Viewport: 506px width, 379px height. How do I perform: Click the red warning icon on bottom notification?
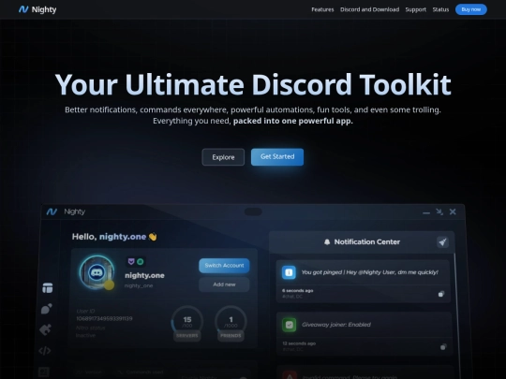pyautogui.click(x=290, y=375)
